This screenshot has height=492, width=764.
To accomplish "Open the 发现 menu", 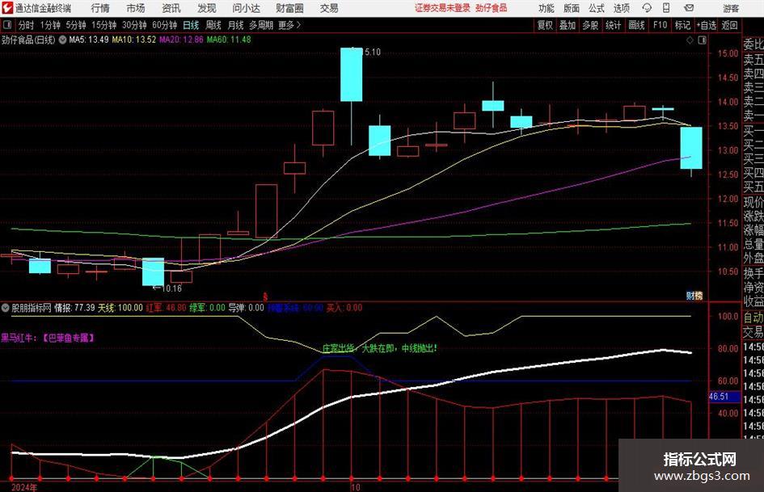I will coord(207,8).
